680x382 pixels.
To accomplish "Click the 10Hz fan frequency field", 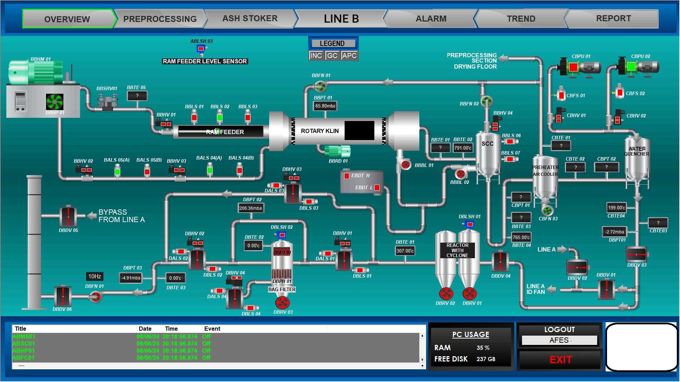I will (x=95, y=276).
